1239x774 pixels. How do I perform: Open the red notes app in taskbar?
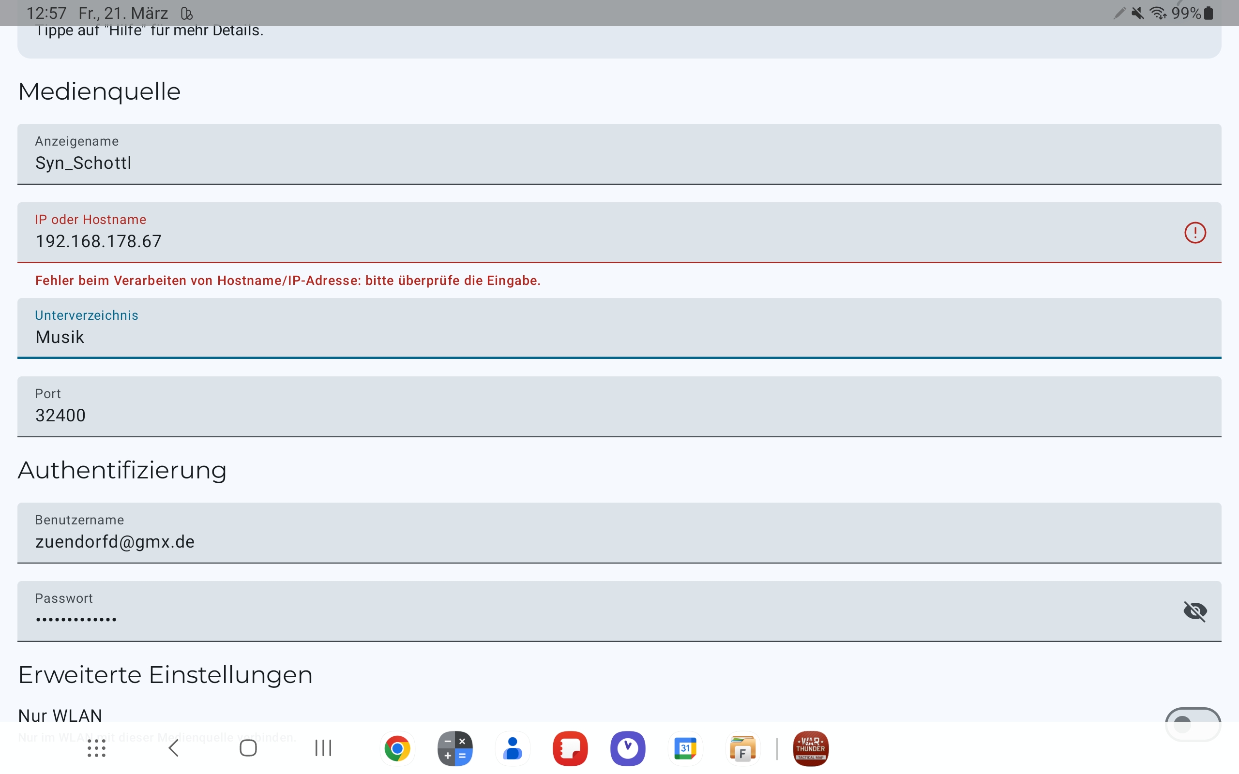570,748
